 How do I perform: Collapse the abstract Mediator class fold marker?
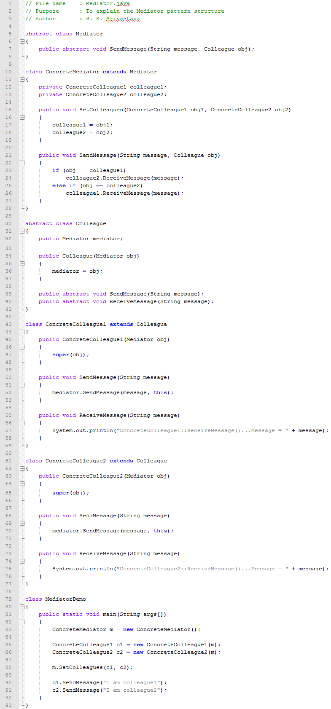(22, 41)
